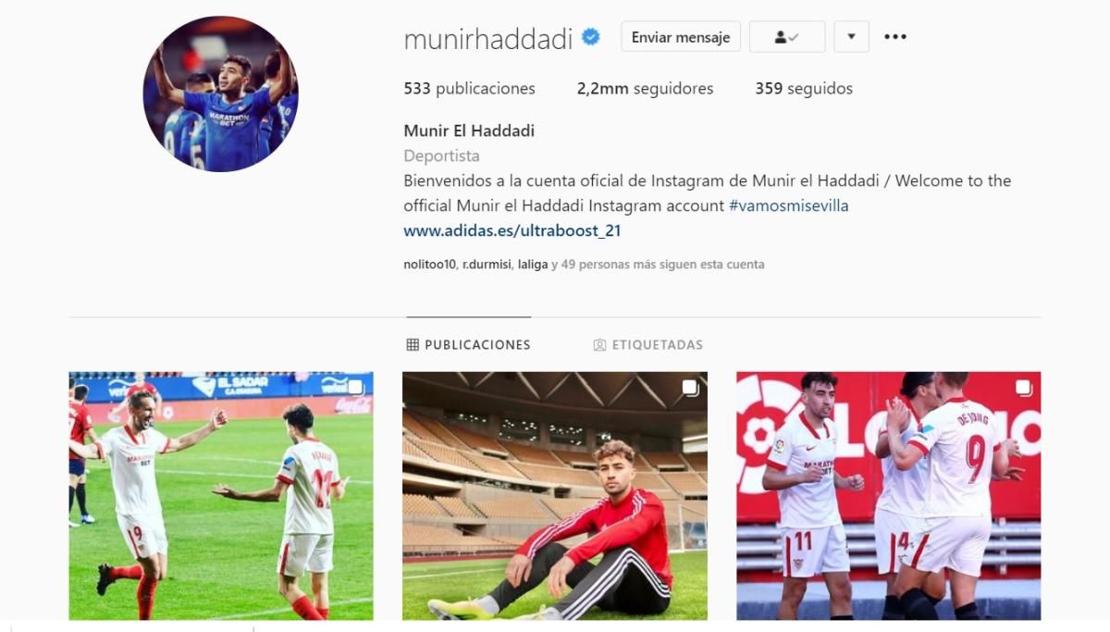Open the post of a player sitting in the stadium

[x=555, y=496]
